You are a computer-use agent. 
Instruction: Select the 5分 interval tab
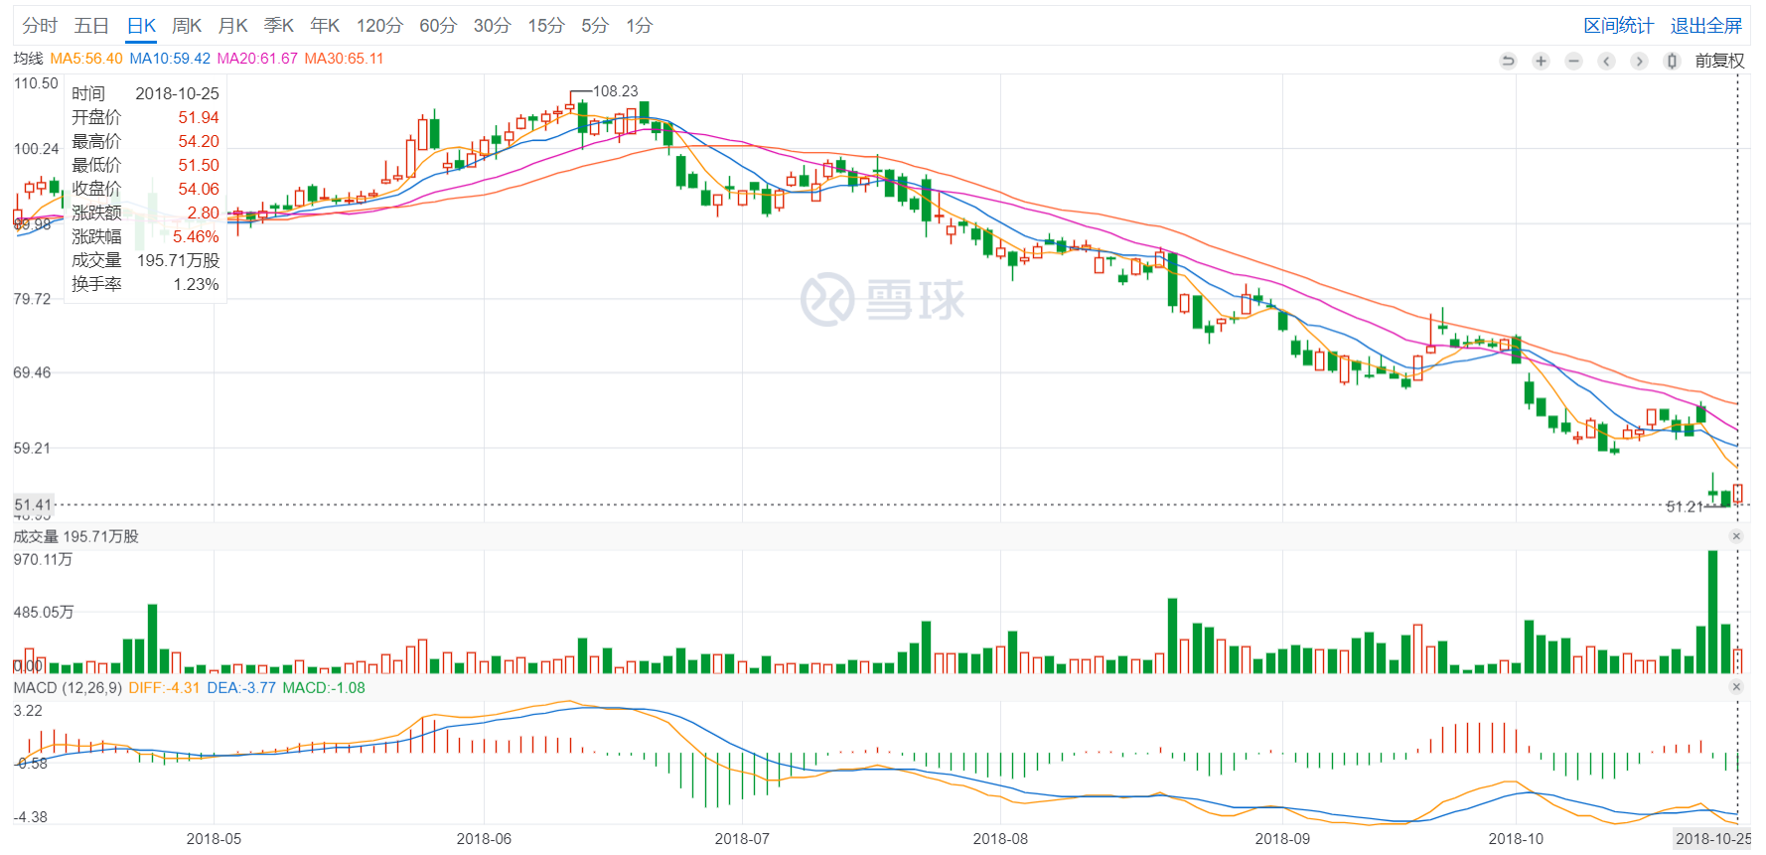coord(595,26)
